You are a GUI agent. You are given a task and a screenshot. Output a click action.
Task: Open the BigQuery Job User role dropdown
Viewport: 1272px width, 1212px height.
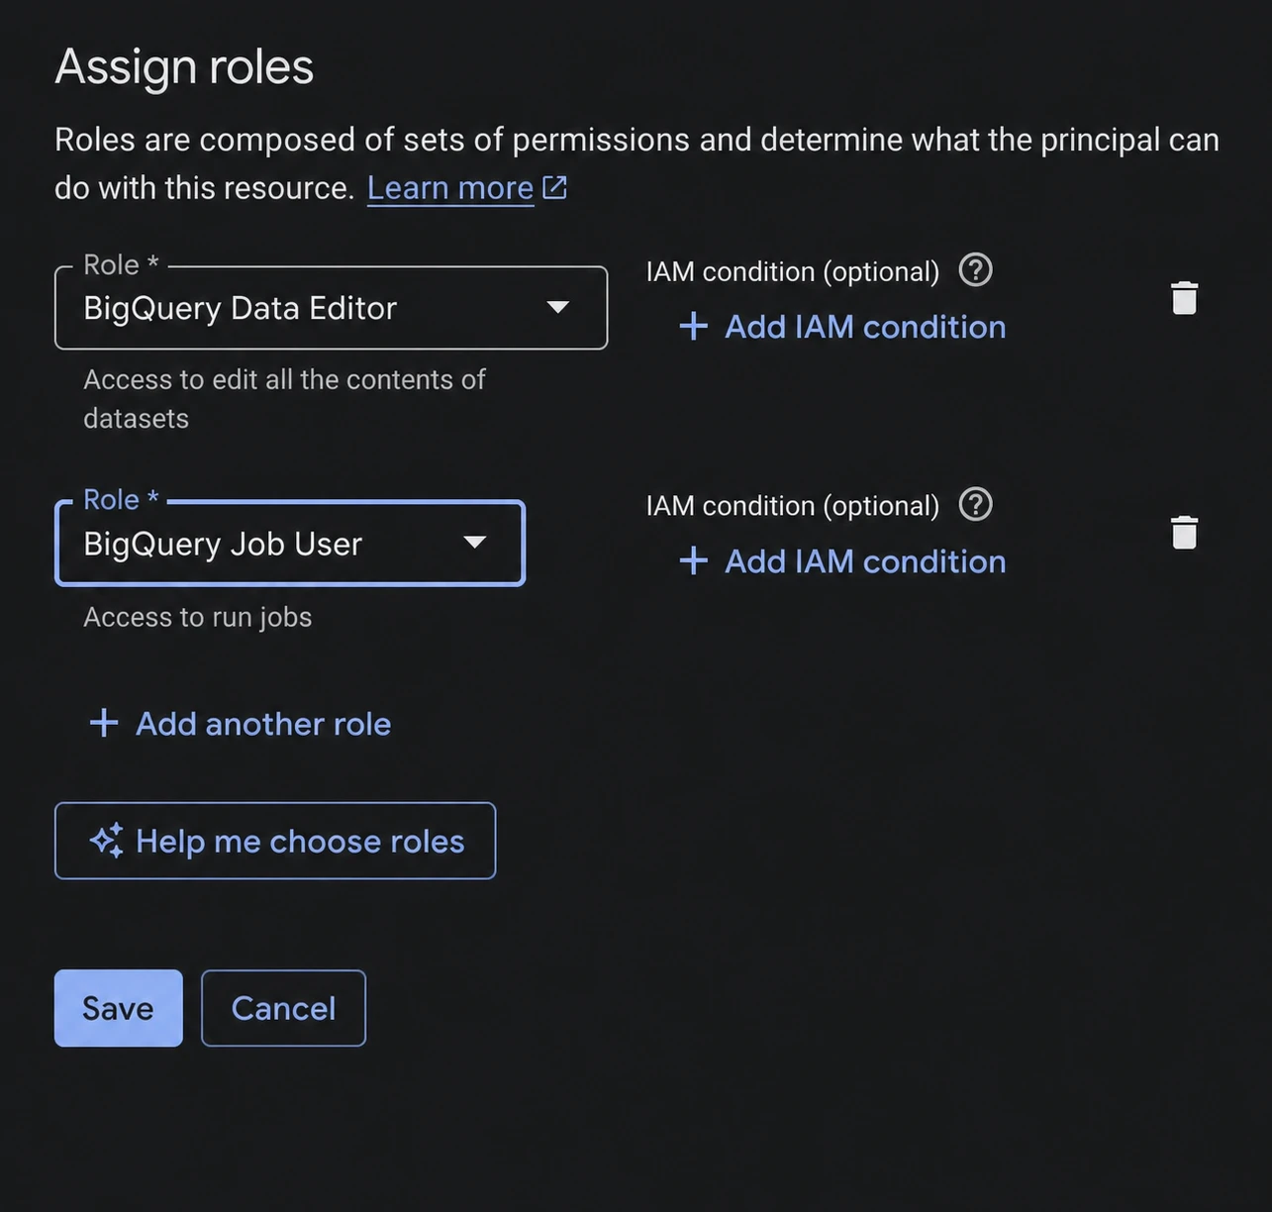(x=290, y=544)
